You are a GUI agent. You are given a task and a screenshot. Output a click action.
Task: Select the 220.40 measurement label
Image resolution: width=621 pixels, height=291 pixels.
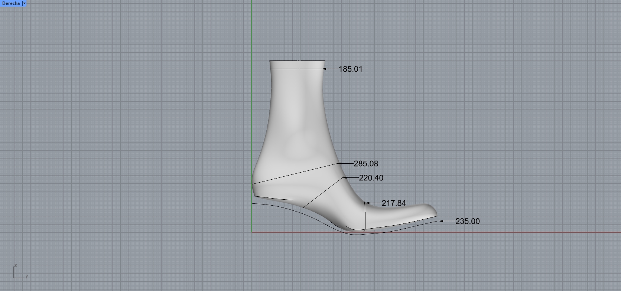(x=371, y=178)
